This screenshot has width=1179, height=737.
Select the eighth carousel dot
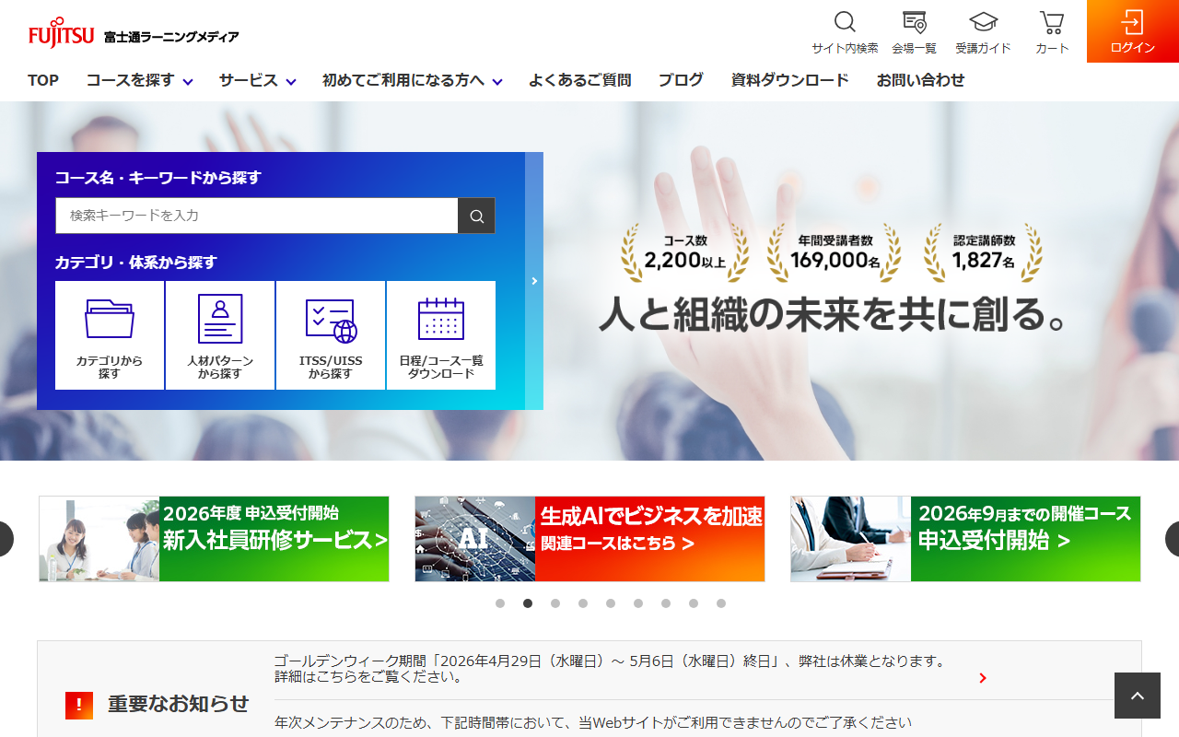[x=694, y=603]
